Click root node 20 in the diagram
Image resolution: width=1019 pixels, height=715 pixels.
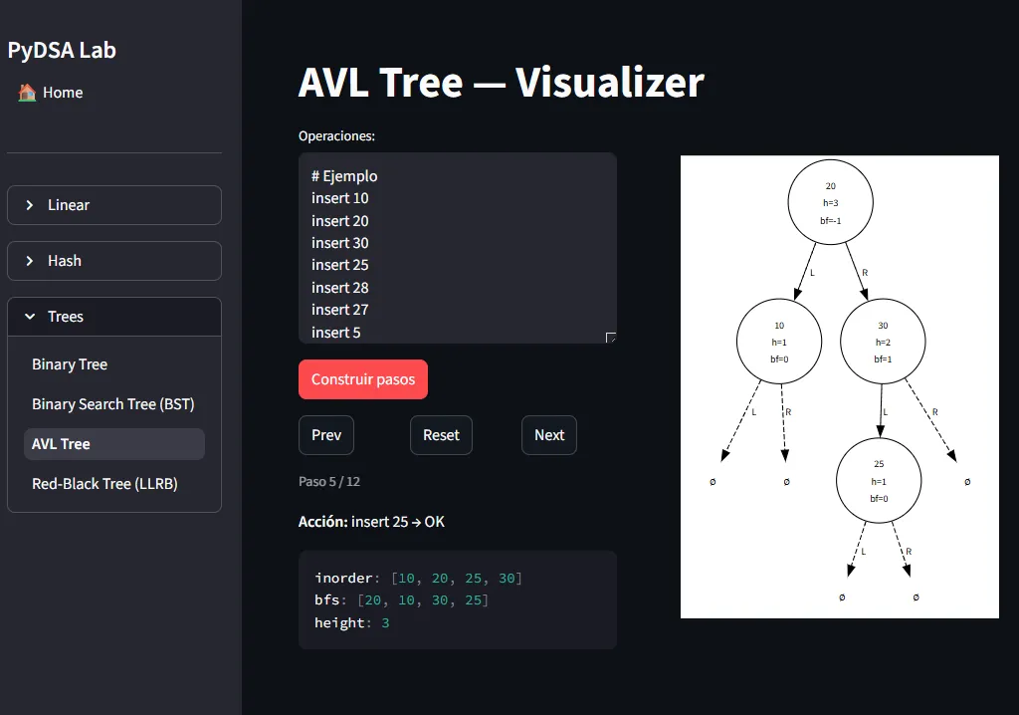(831, 201)
